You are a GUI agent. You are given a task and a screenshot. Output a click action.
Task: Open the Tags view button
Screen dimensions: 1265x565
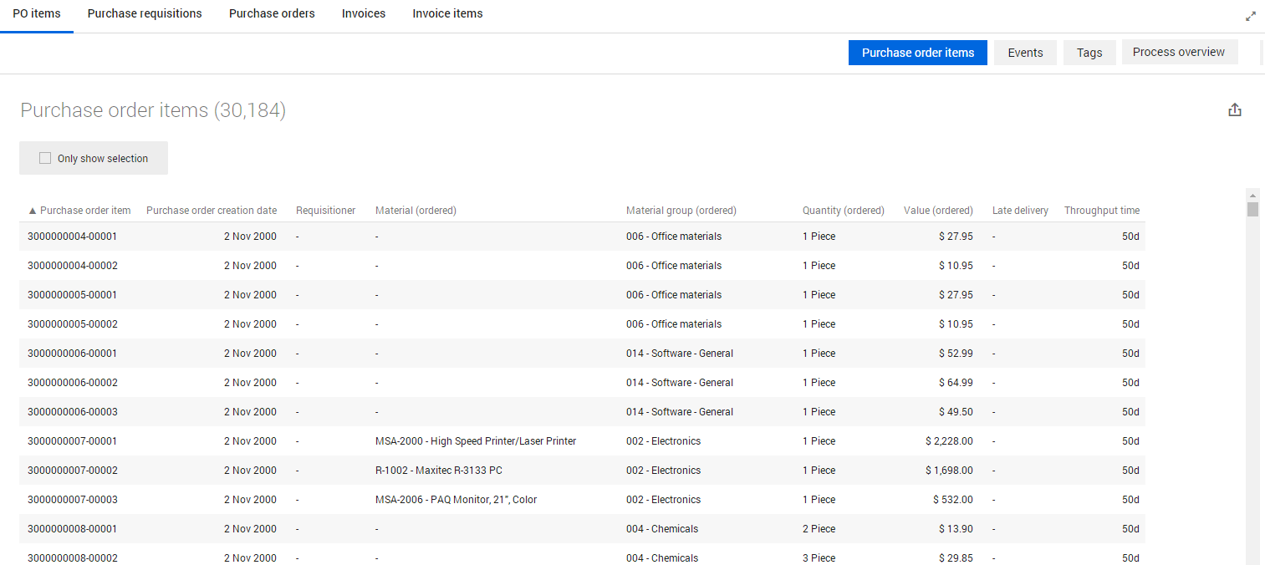(1089, 53)
